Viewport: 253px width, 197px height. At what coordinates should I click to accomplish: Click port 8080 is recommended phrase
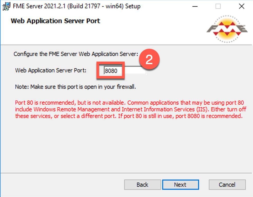coord(209,116)
